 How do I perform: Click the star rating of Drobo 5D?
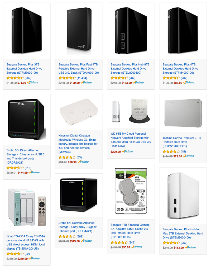click(x=15, y=168)
